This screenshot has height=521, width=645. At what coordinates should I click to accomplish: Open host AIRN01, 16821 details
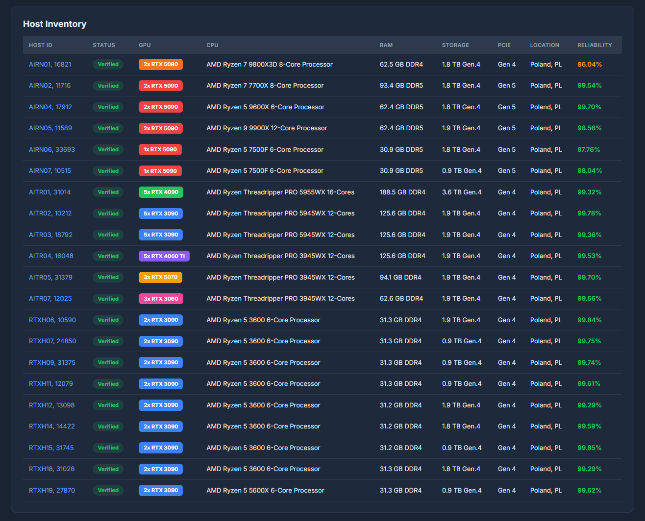[50, 64]
